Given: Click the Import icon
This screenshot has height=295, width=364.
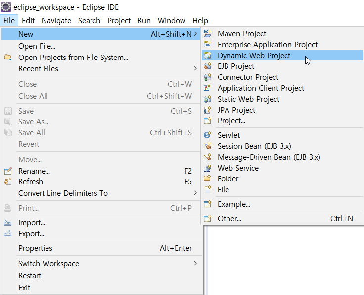Looking at the screenshot, I should pyautogui.click(x=7, y=223).
